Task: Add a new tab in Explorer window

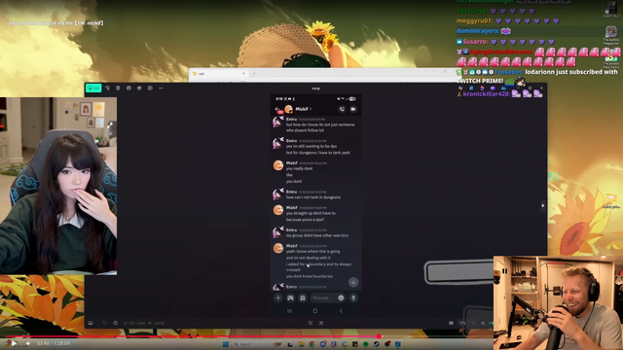Action: pyautogui.click(x=254, y=74)
